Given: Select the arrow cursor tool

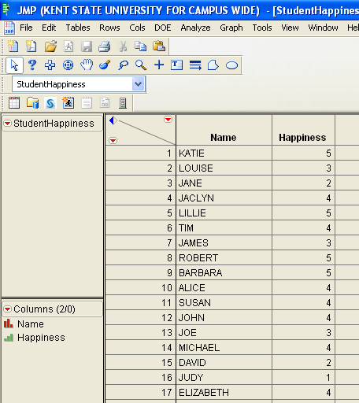Looking at the screenshot, I should (14, 65).
